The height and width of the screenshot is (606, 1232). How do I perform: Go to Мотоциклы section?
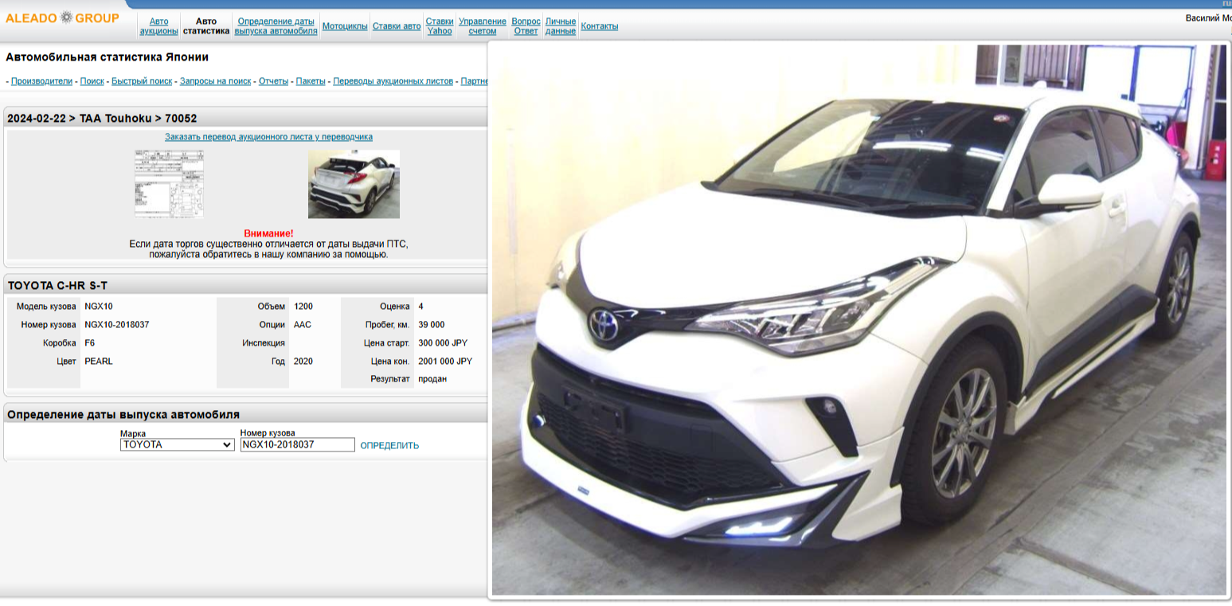click(x=345, y=26)
